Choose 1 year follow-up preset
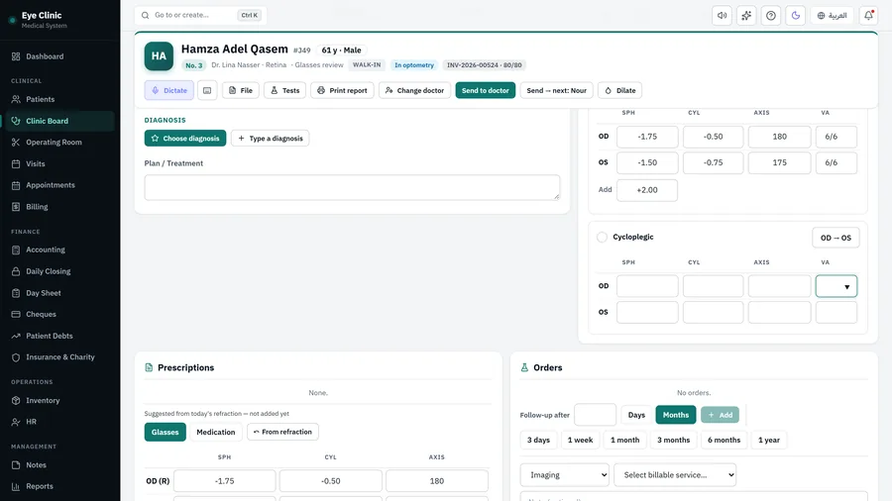Image resolution: width=892 pixels, height=501 pixels. pos(769,440)
